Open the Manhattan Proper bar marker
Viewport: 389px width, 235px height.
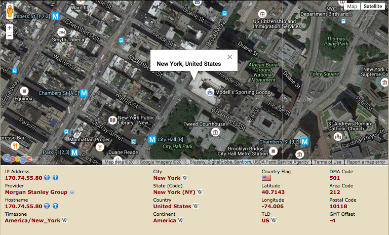tap(100, 147)
